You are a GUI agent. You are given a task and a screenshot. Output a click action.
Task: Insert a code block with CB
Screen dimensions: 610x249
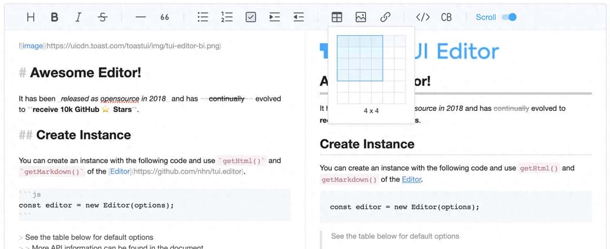point(446,17)
